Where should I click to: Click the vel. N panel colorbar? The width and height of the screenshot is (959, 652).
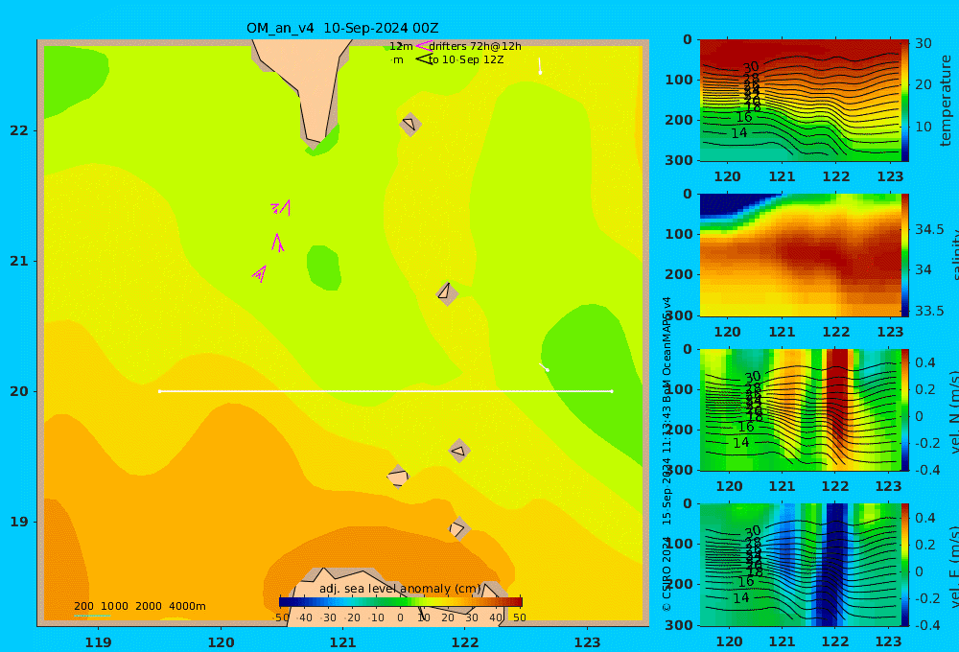click(x=905, y=409)
